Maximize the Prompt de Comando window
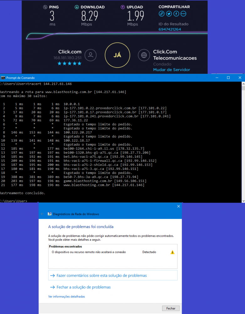 pyautogui.click(x=228, y=78)
